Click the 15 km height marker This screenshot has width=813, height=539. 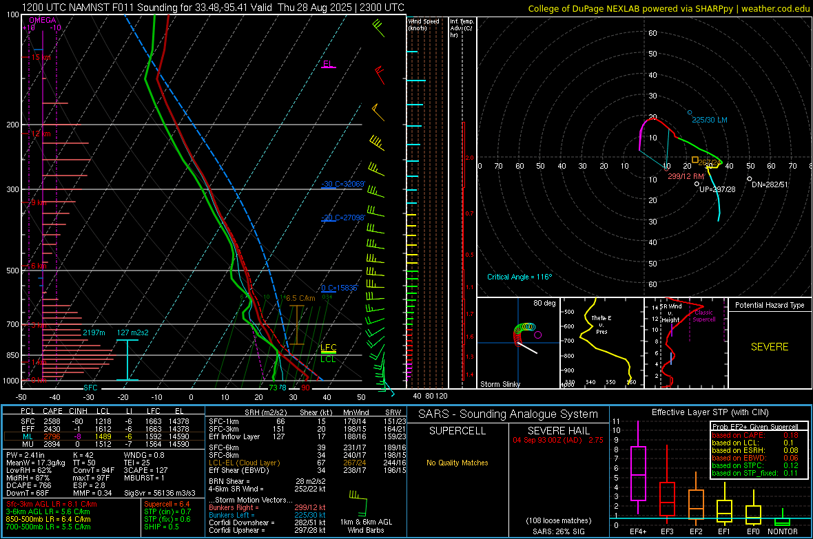click(x=41, y=57)
